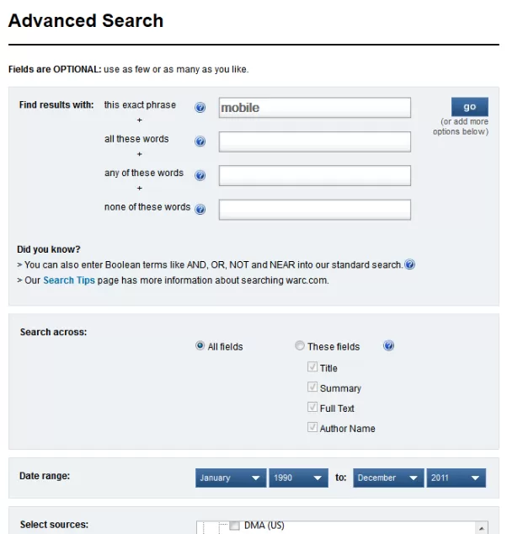Click help icon beside 'none of these words'

tap(200, 209)
